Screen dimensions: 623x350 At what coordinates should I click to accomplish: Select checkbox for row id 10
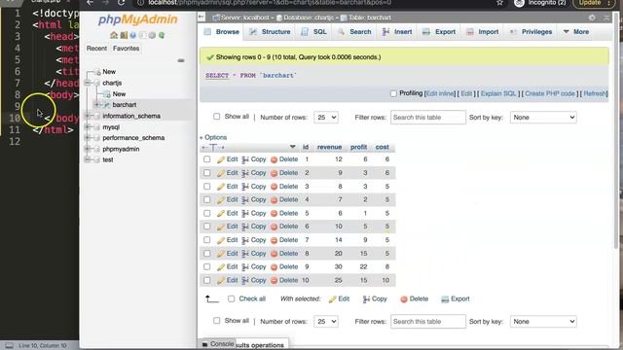[207, 280]
